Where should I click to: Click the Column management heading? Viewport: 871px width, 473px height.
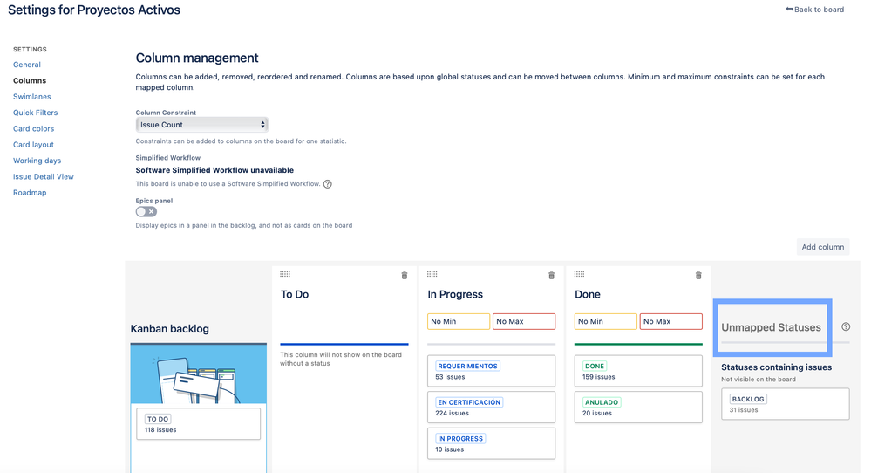tap(197, 58)
